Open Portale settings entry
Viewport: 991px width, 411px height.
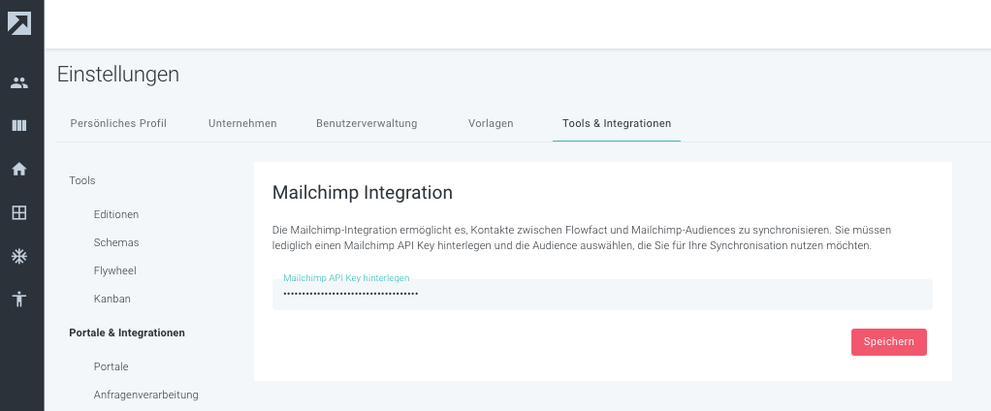[111, 366]
